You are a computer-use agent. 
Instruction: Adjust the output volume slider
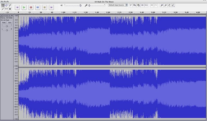tap(73, 5)
